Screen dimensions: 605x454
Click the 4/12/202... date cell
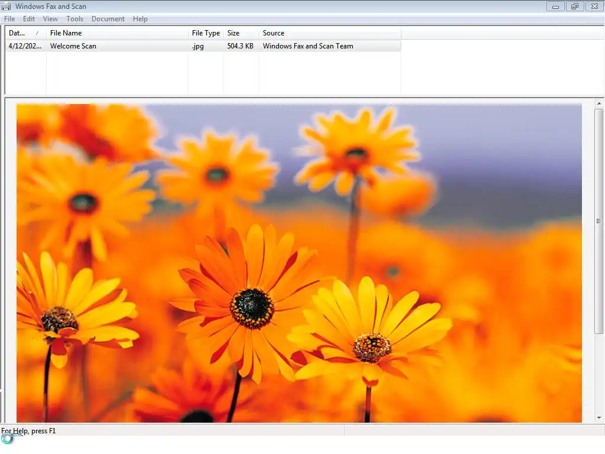(x=25, y=46)
